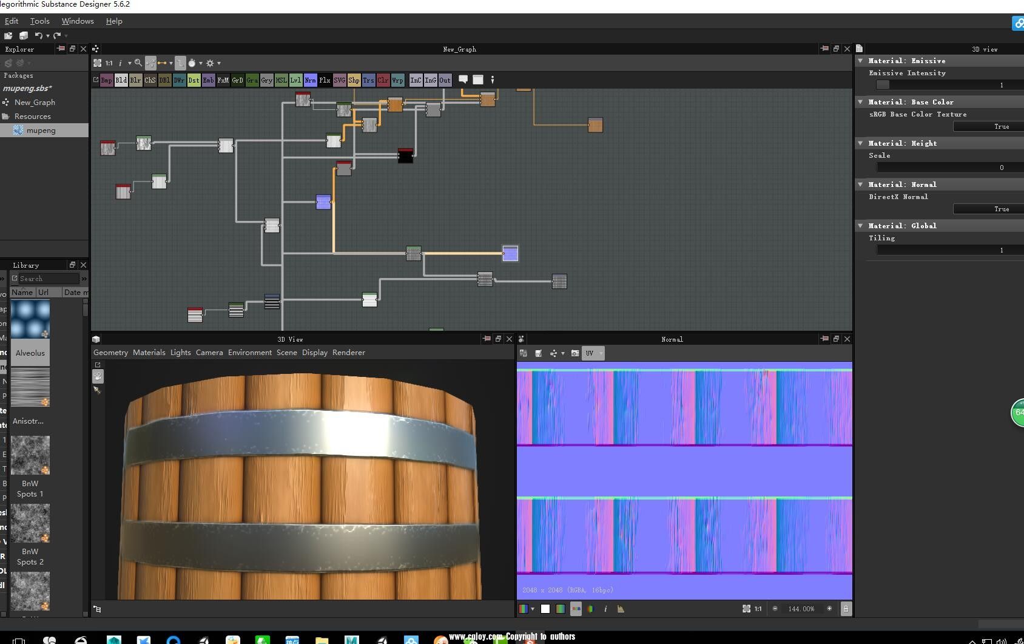
Task: Click the histogram icon in the Normal view
Action: click(x=621, y=609)
